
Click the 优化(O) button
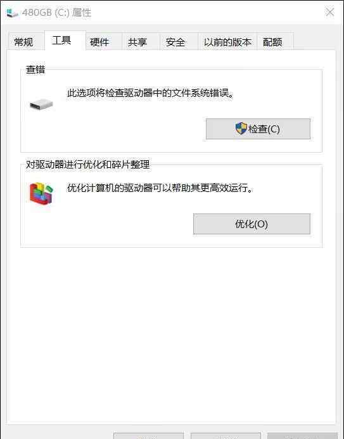252,224
